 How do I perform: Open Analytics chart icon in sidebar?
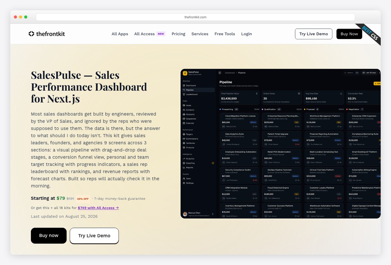[x=184, y=159]
